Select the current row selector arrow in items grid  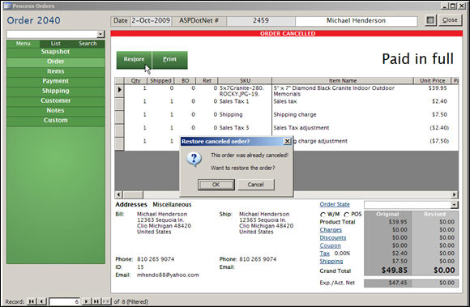click(x=119, y=90)
